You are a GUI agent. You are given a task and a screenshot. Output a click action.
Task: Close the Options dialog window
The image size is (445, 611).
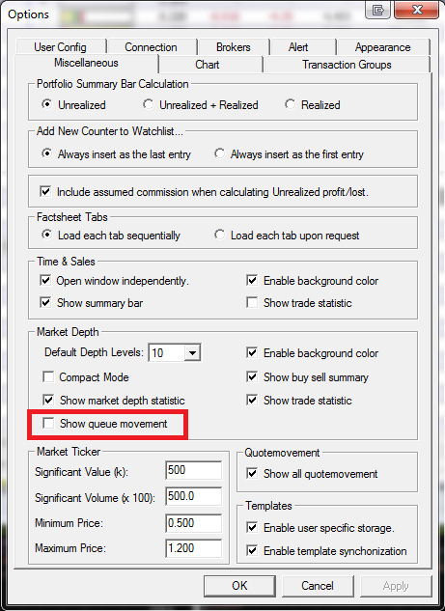tap(417, 10)
